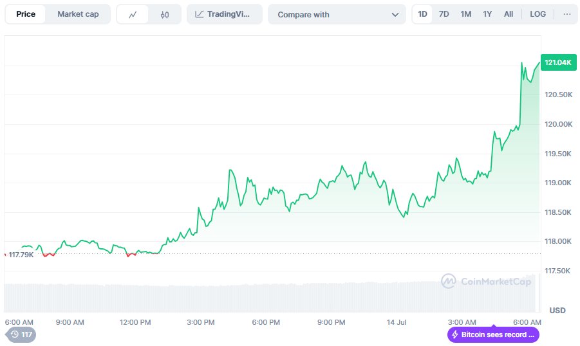Image resolution: width=580 pixels, height=346 pixels.
Task: Click the USD currency label
Action: pos(557,310)
